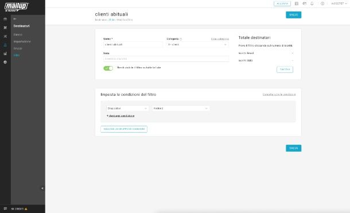
Task: Click add a group of conditions button
Action: pyautogui.click(x=124, y=129)
